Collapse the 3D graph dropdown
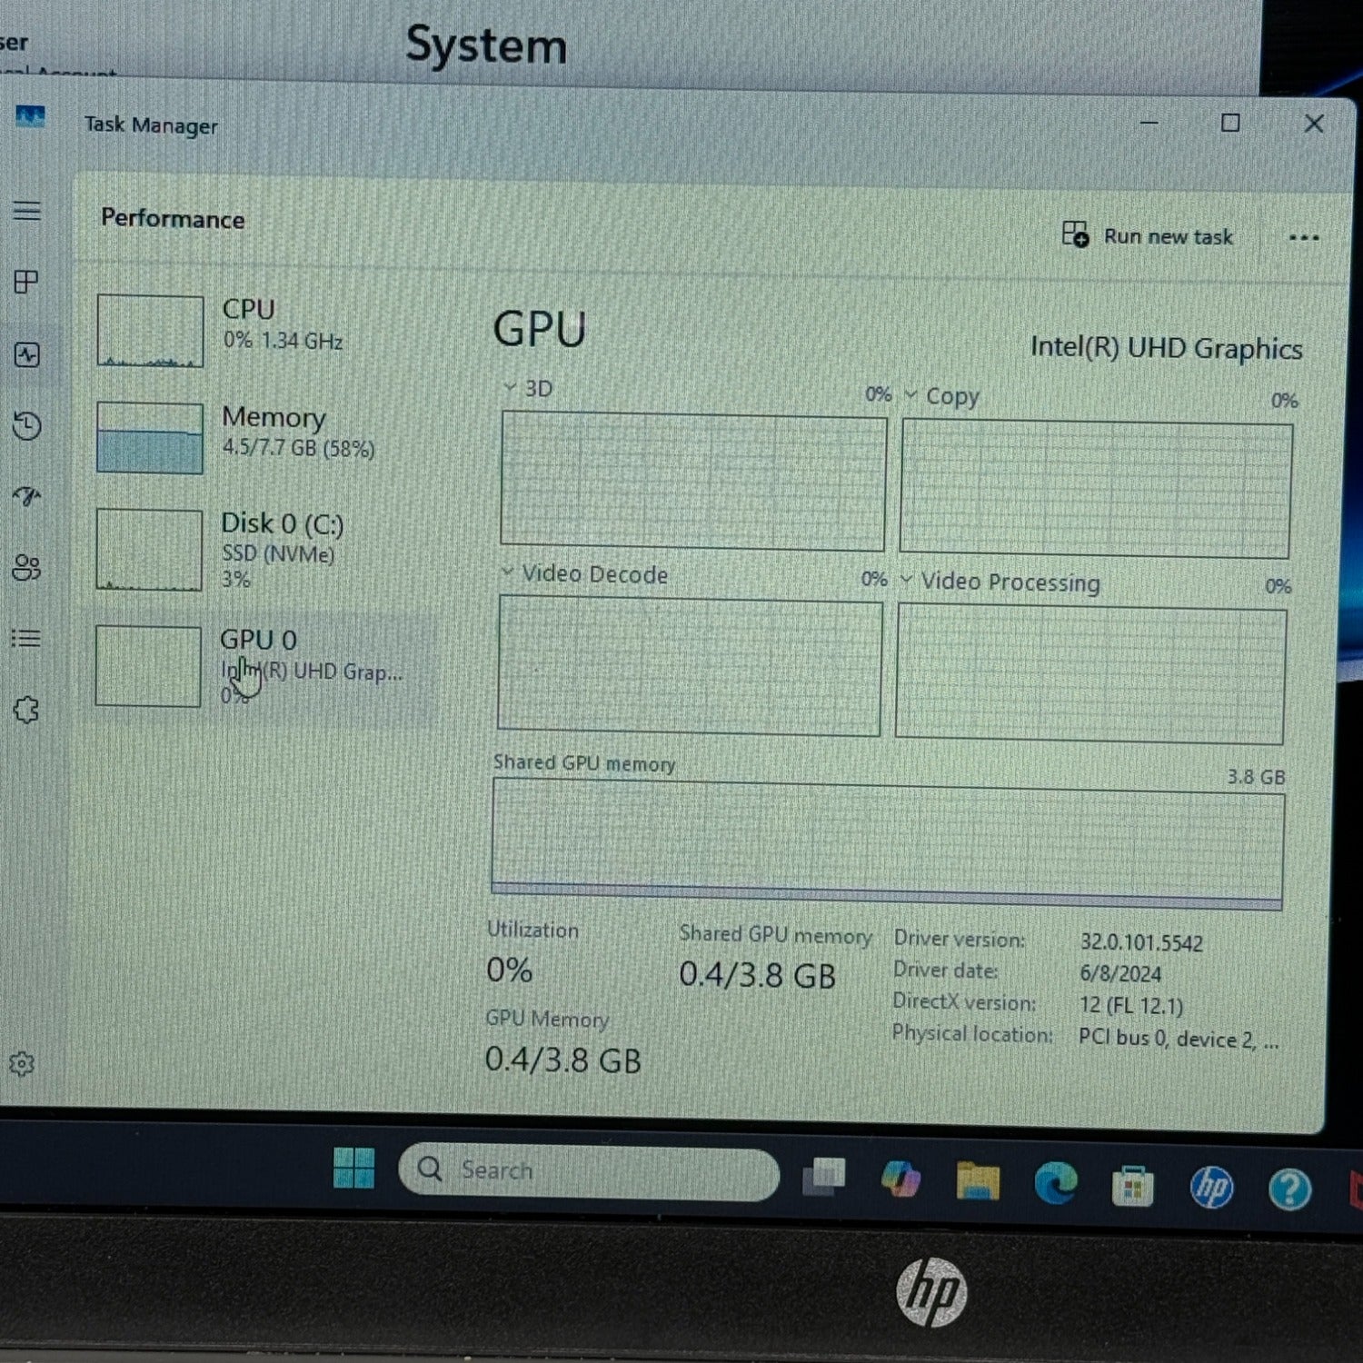Screen dimensions: 1363x1363 click(x=511, y=388)
